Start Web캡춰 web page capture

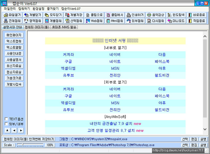click(x=94, y=21)
